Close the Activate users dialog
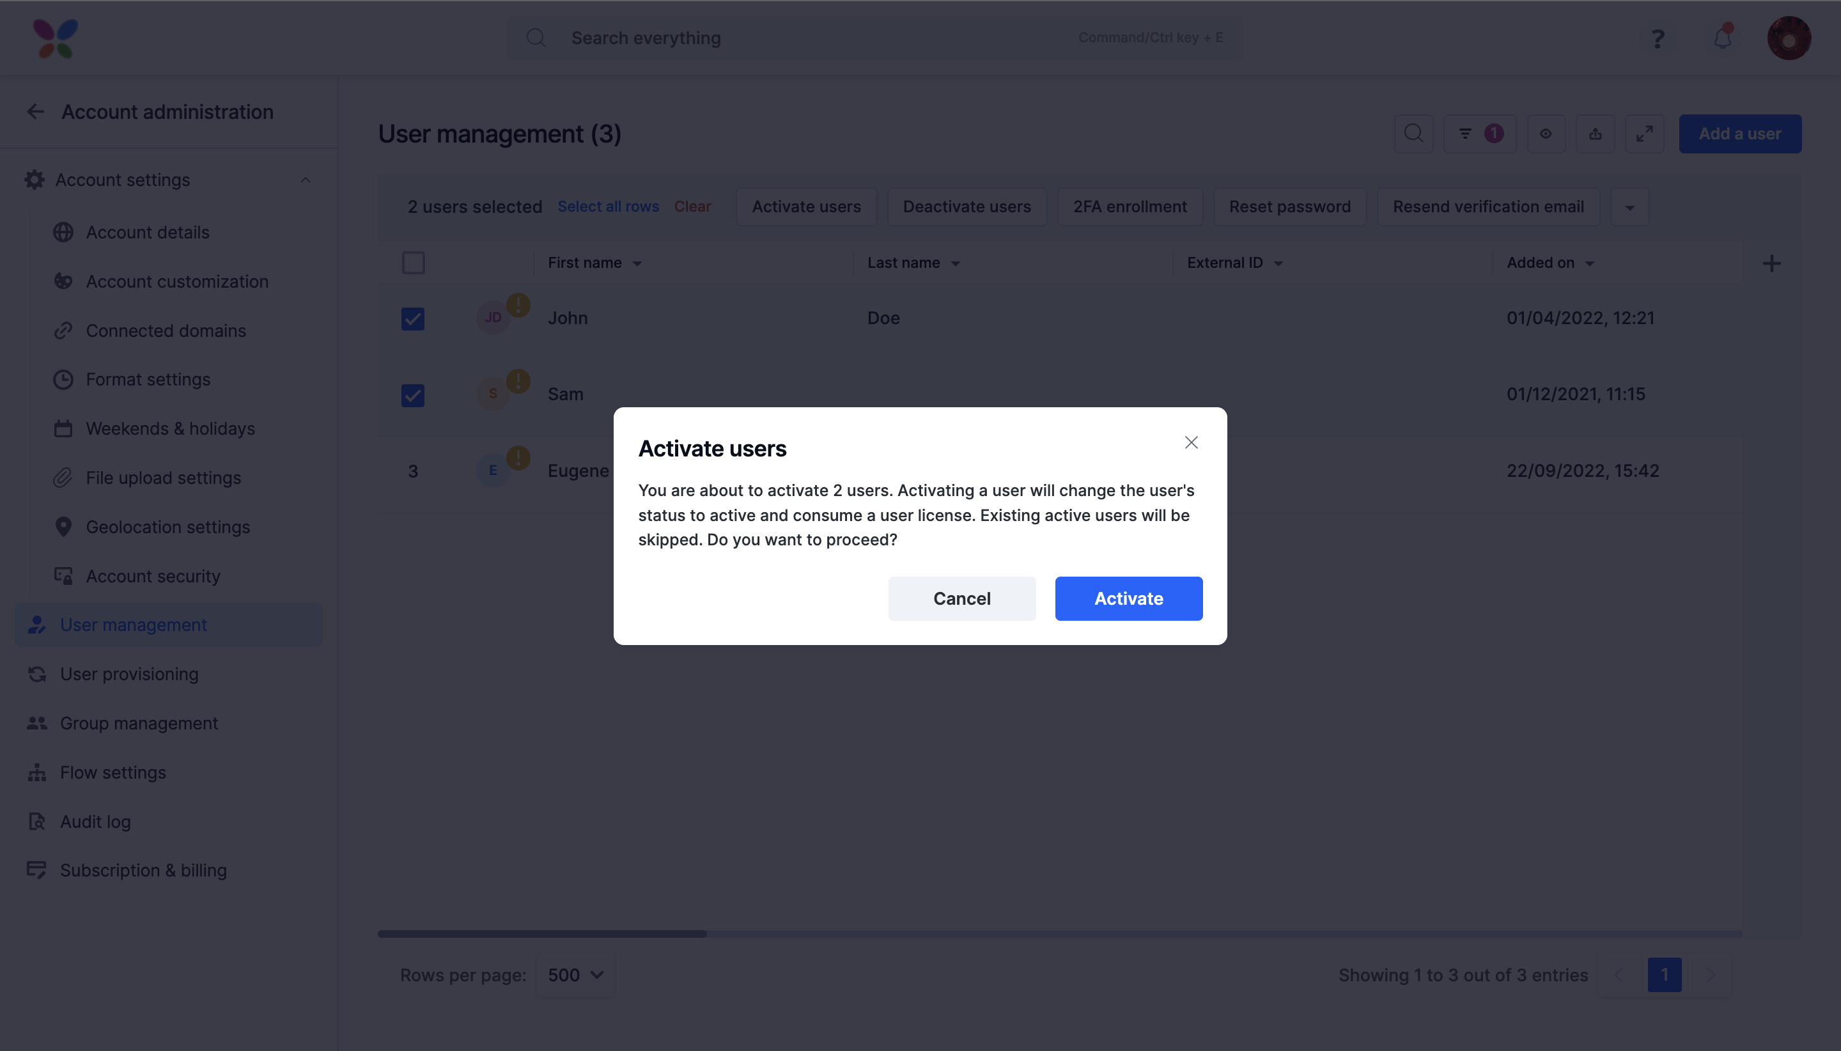The height and width of the screenshot is (1051, 1841). click(x=1192, y=442)
